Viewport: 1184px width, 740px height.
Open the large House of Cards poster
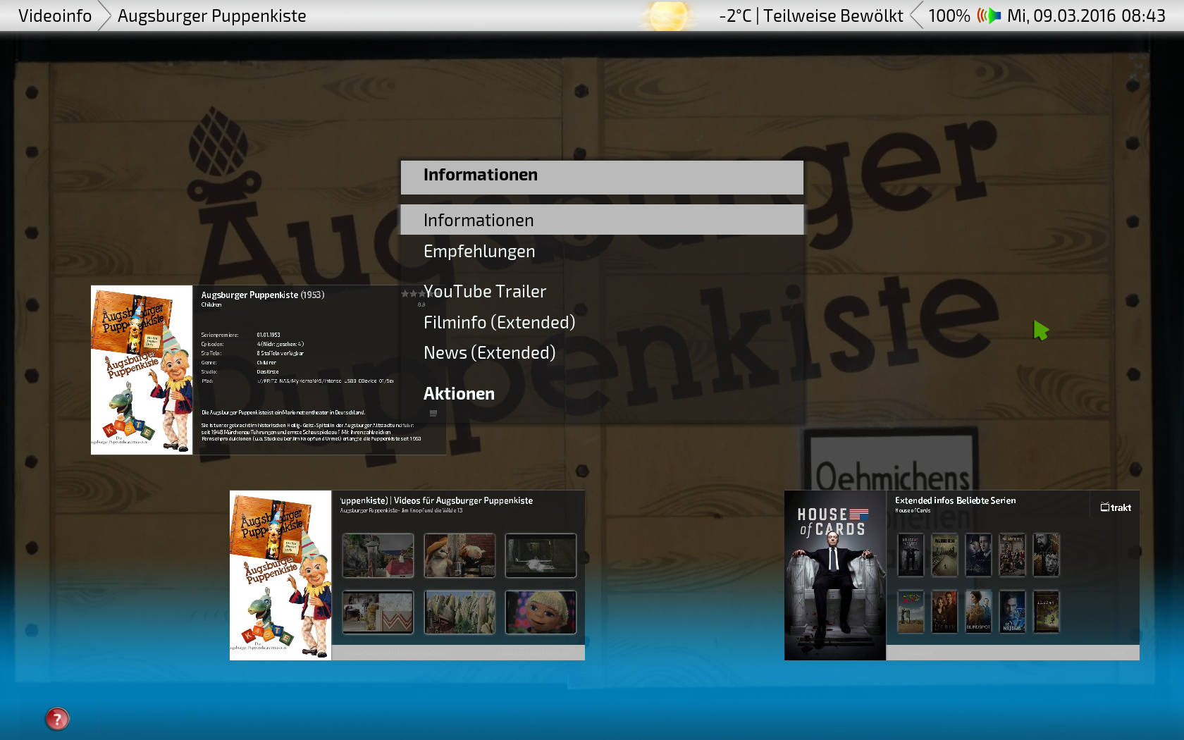click(x=835, y=575)
